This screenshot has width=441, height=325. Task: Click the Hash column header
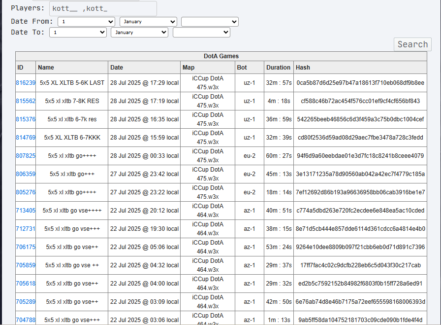click(x=360, y=68)
